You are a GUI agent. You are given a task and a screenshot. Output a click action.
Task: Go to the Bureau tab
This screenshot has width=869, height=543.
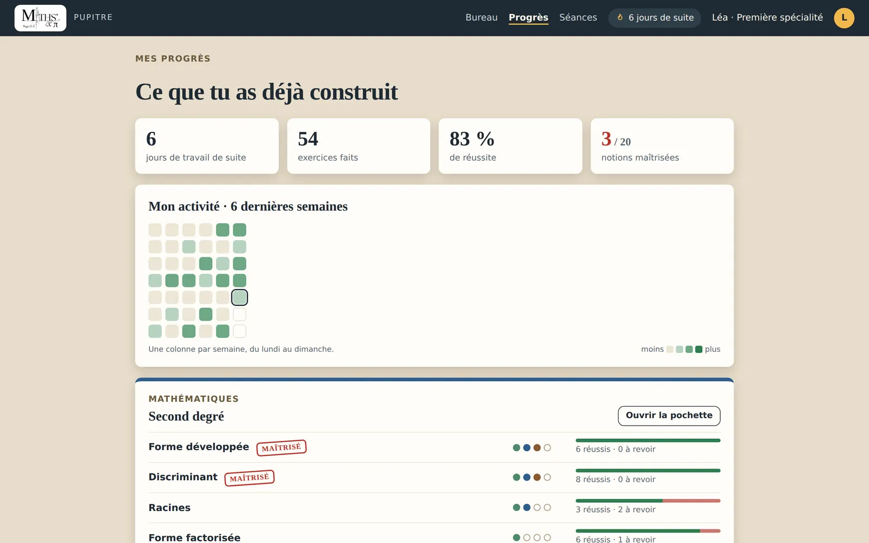(x=481, y=17)
